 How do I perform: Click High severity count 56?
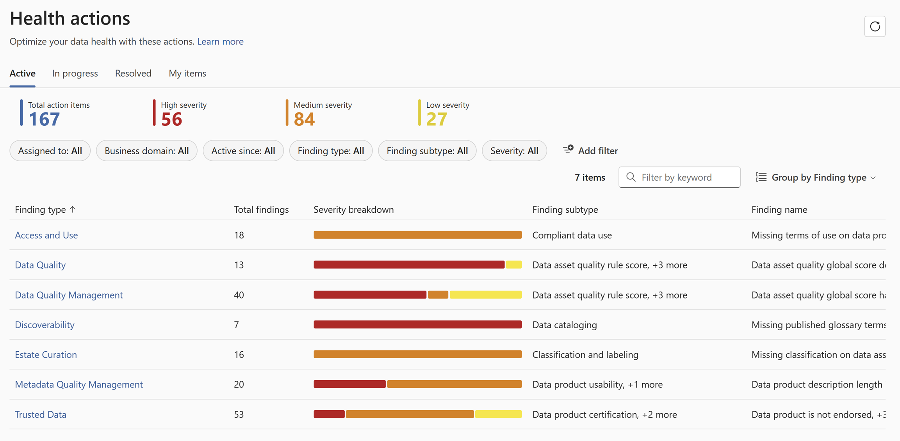171,119
